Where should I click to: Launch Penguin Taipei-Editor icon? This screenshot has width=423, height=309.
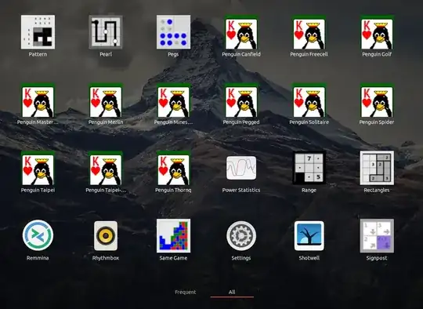click(x=106, y=168)
